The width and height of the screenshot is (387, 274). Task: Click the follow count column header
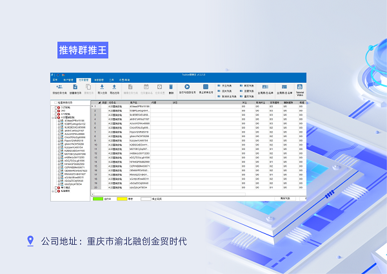(248, 102)
